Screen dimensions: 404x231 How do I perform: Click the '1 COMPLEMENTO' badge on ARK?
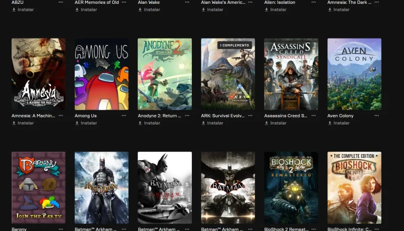click(x=235, y=45)
